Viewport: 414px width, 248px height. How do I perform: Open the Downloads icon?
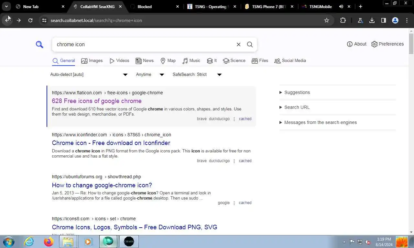point(372,20)
